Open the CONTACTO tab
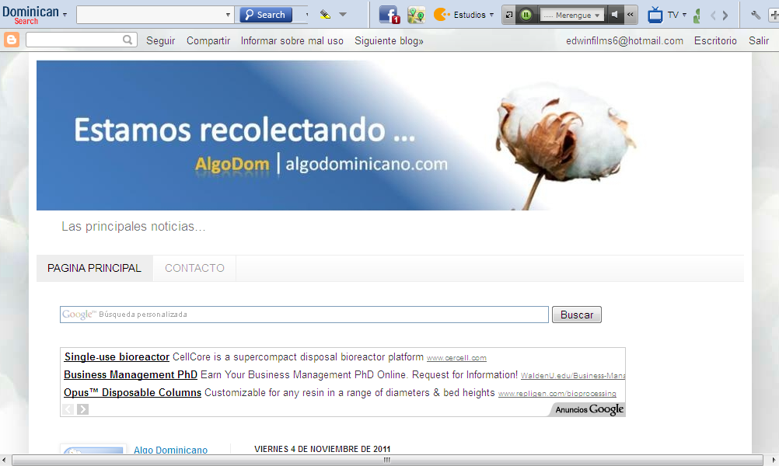The image size is (779, 466). 194,268
